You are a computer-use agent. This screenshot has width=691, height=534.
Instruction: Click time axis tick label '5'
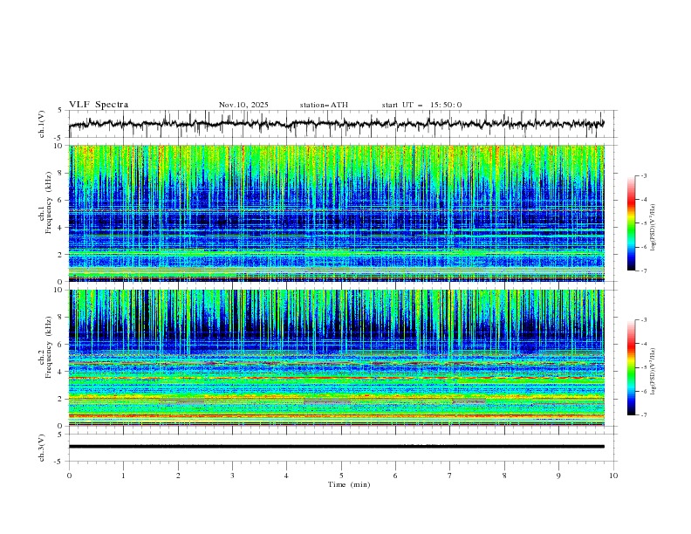click(x=341, y=476)
